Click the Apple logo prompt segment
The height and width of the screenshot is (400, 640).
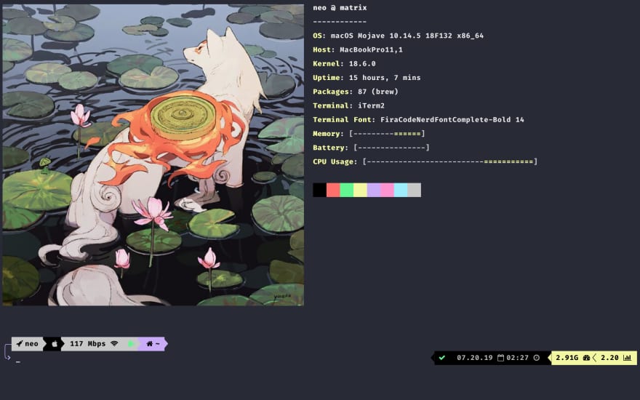(55, 344)
